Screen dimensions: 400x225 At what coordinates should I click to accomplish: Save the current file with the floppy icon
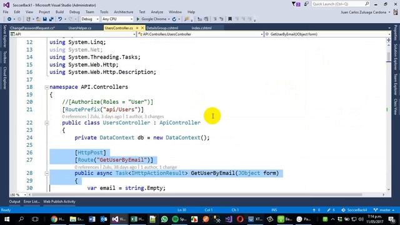coord(45,19)
